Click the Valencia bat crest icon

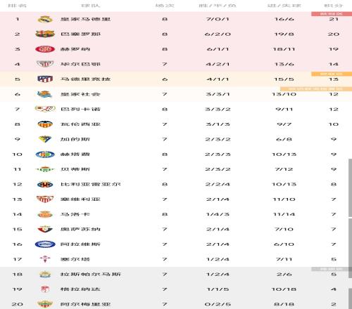pyautogui.click(x=45, y=124)
